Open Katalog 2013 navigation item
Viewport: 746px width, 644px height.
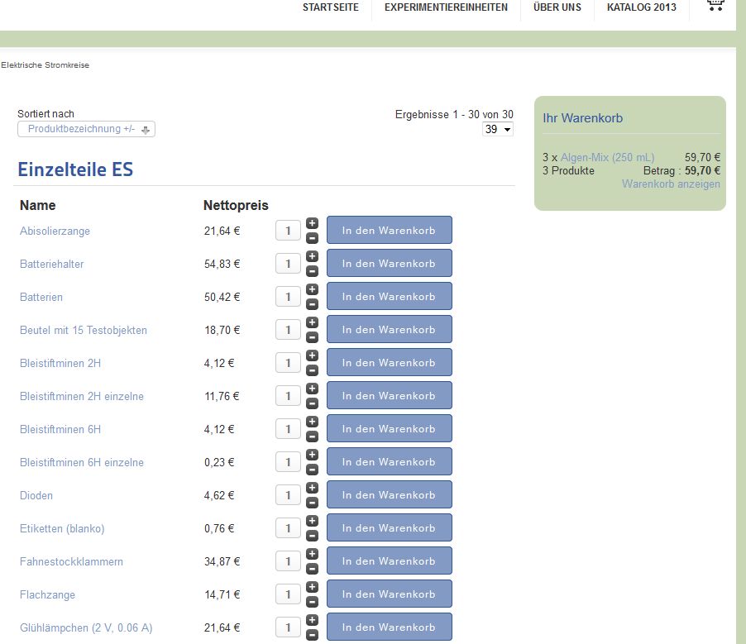pos(641,7)
